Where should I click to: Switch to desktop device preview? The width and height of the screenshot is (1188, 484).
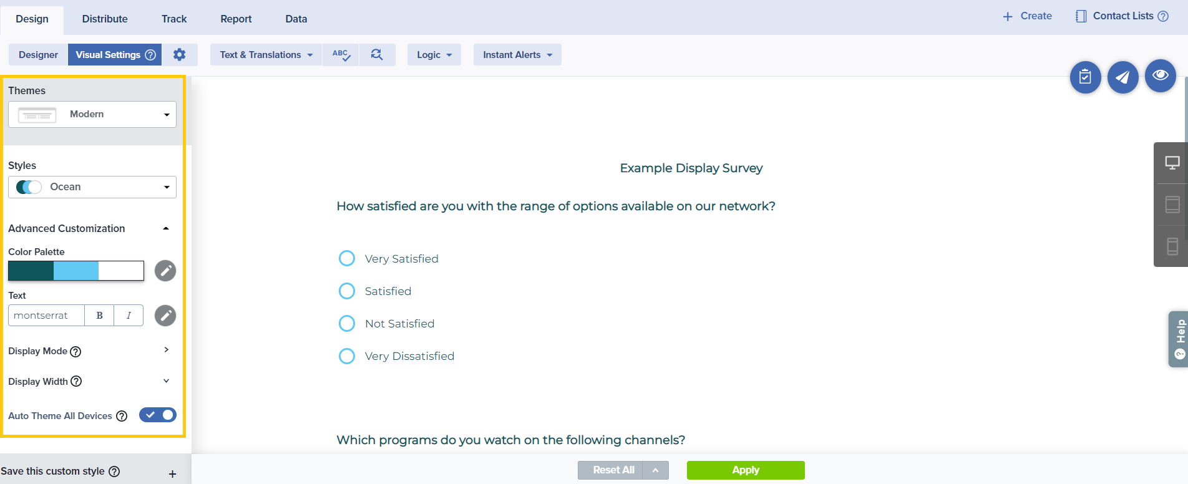click(x=1172, y=163)
